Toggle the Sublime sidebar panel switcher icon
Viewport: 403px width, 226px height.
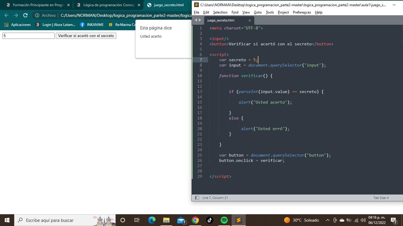[197, 198]
